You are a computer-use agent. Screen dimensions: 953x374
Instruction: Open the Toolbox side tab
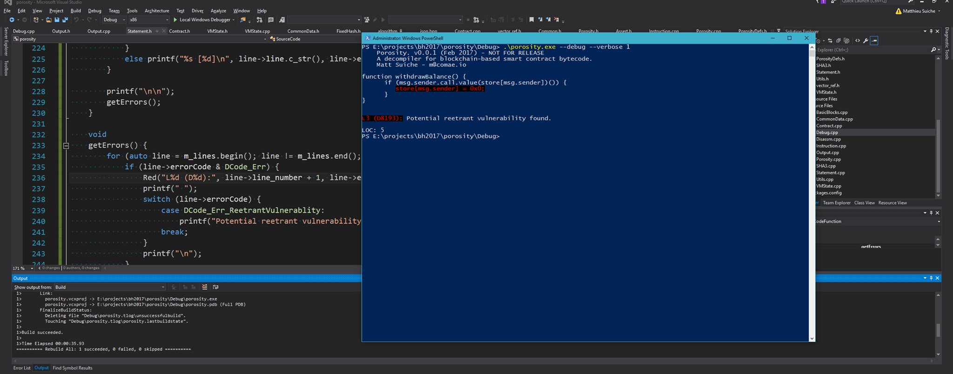coord(6,68)
